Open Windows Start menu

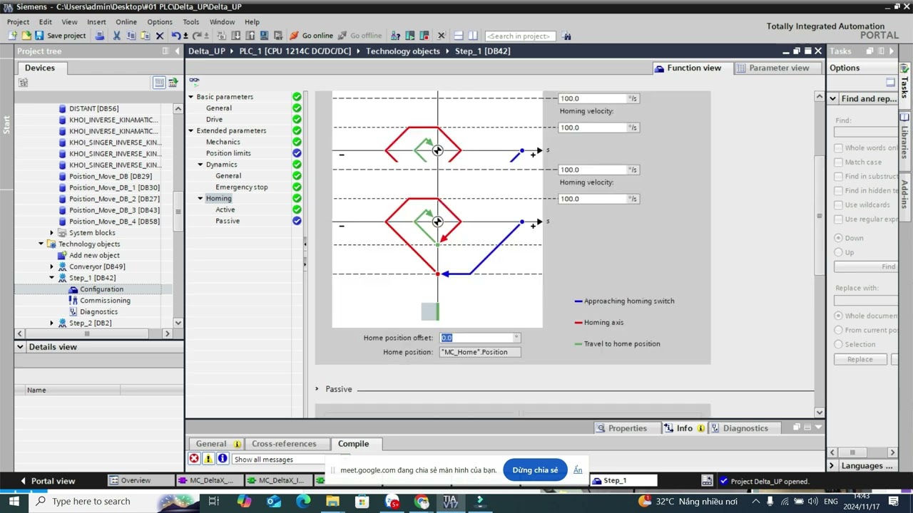(14, 502)
